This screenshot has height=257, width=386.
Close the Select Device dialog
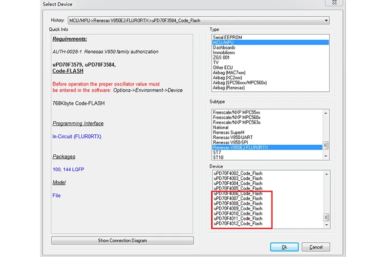[334, 2]
